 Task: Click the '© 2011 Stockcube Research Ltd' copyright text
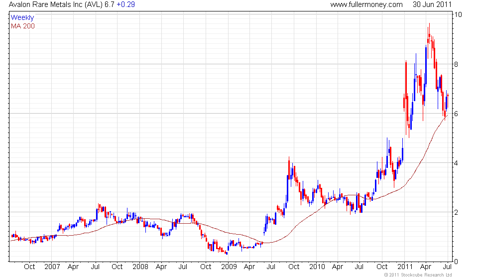pos(418,275)
